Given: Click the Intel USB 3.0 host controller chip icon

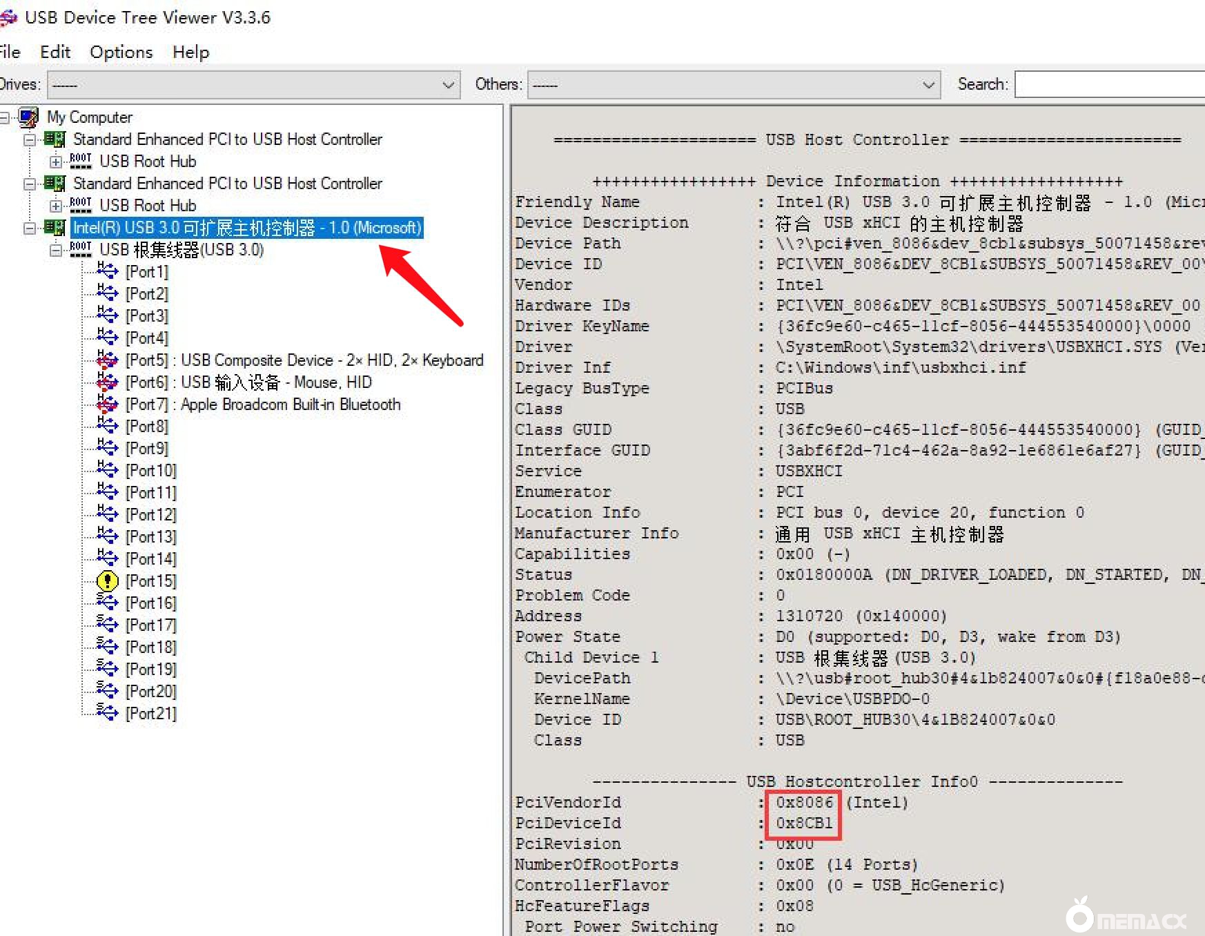Looking at the screenshot, I should [55, 228].
